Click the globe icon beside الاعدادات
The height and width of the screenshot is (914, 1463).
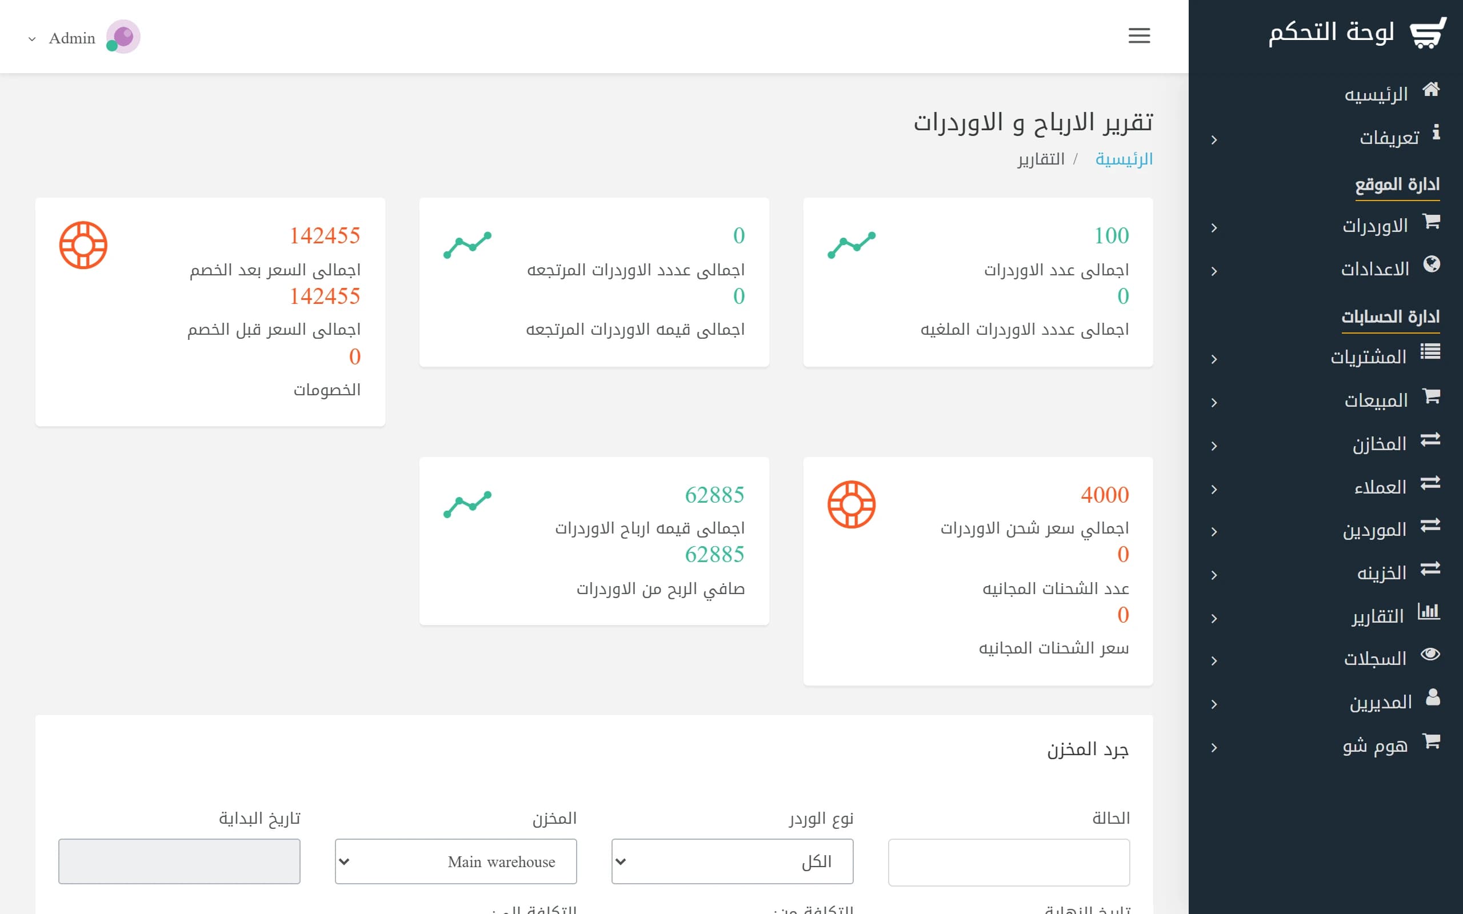pyautogui.click(x=1432, y=264)
